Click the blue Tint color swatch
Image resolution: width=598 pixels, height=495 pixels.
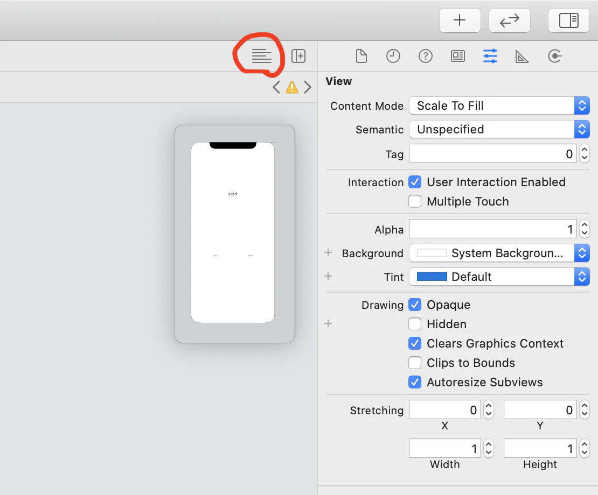(x=432, y=277)
